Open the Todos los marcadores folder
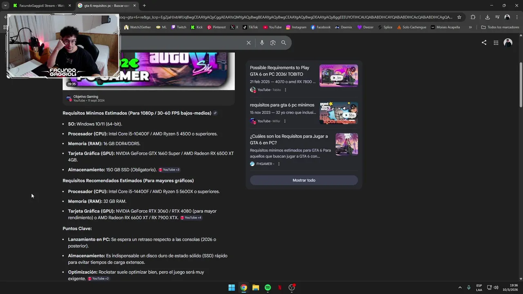Screen dimensions: 523x294 [500, 27]
